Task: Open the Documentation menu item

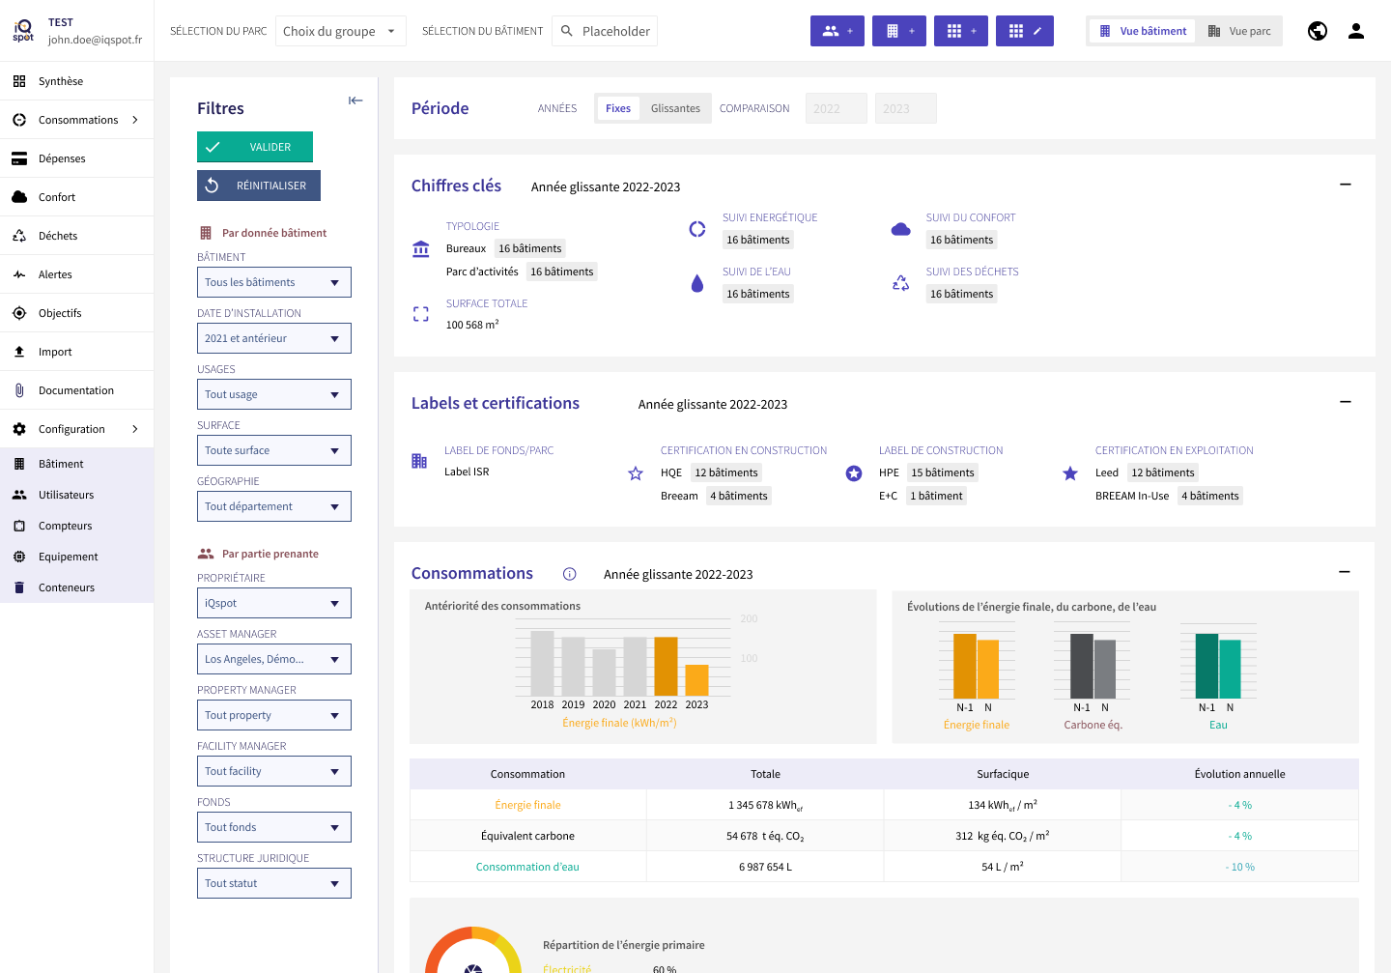Action: [76, 390]
